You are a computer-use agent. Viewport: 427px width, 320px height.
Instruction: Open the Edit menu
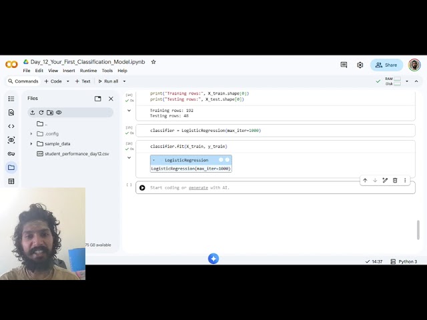tap(39, 71)
